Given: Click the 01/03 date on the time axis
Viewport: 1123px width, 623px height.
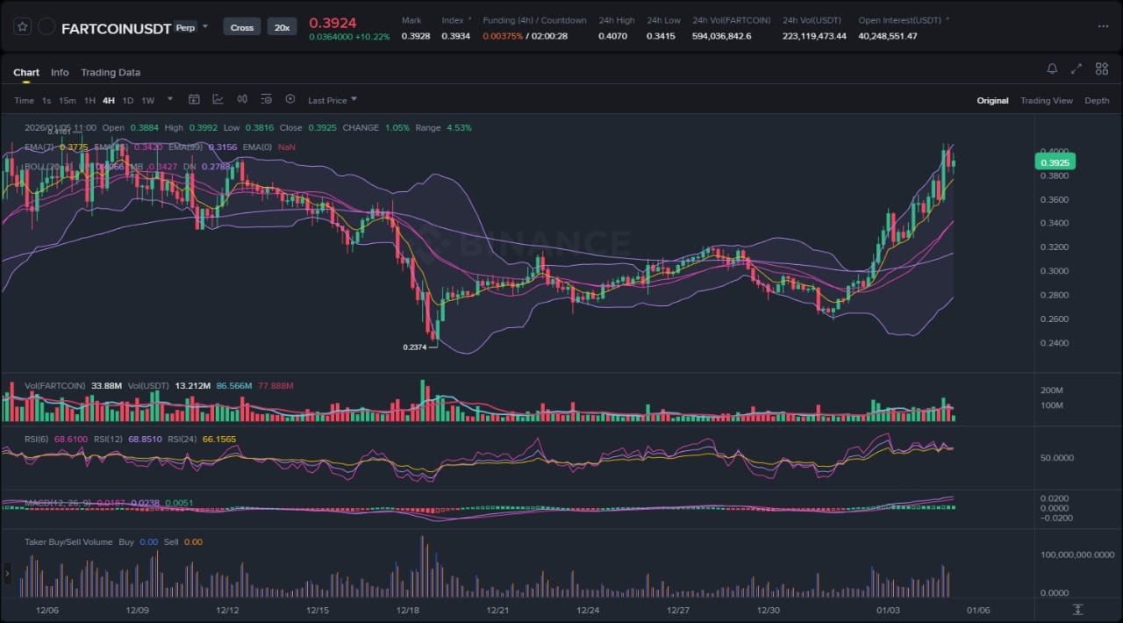Looking at the screenshot, I should click(x=888, y=610).
